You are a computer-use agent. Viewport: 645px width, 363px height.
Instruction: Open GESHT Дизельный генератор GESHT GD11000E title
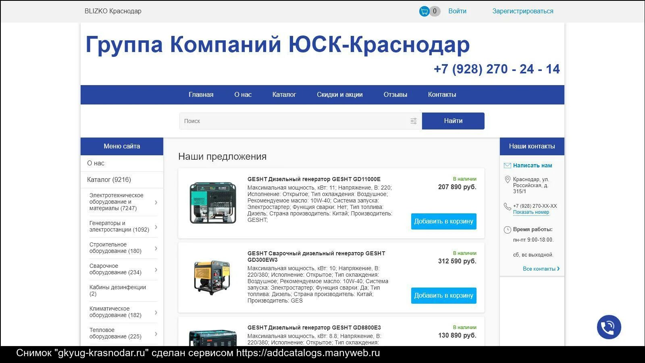314,179
